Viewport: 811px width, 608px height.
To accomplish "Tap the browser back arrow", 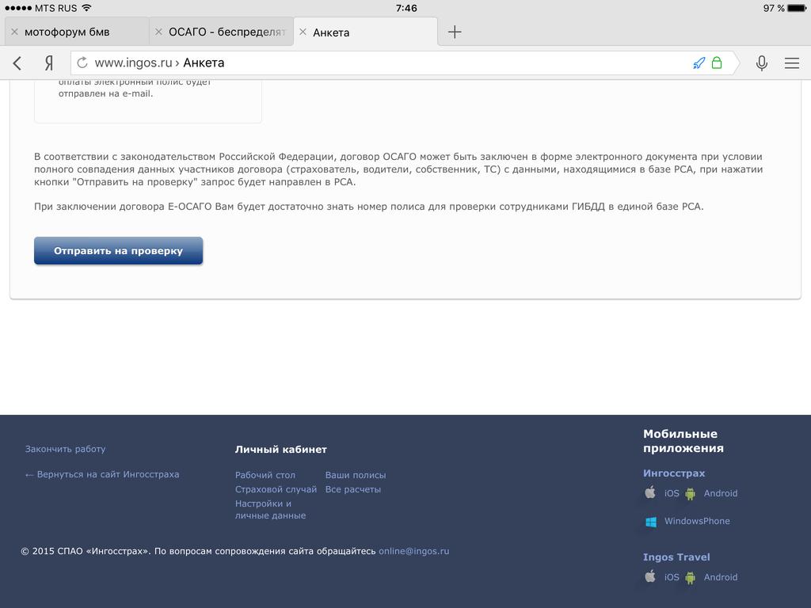I will click(x=17, y=63).
